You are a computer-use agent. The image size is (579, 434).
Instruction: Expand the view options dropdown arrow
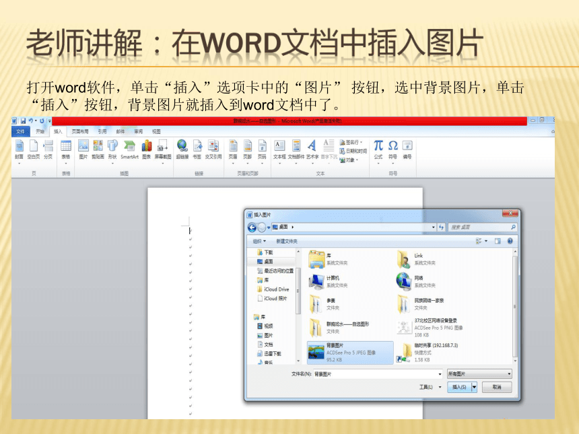[486, 241]
